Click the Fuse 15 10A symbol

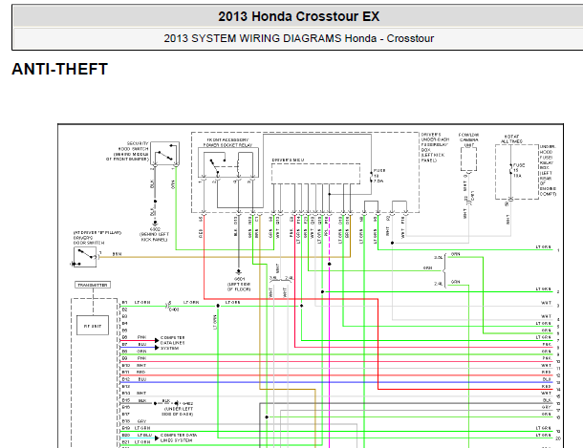(511, 170)
